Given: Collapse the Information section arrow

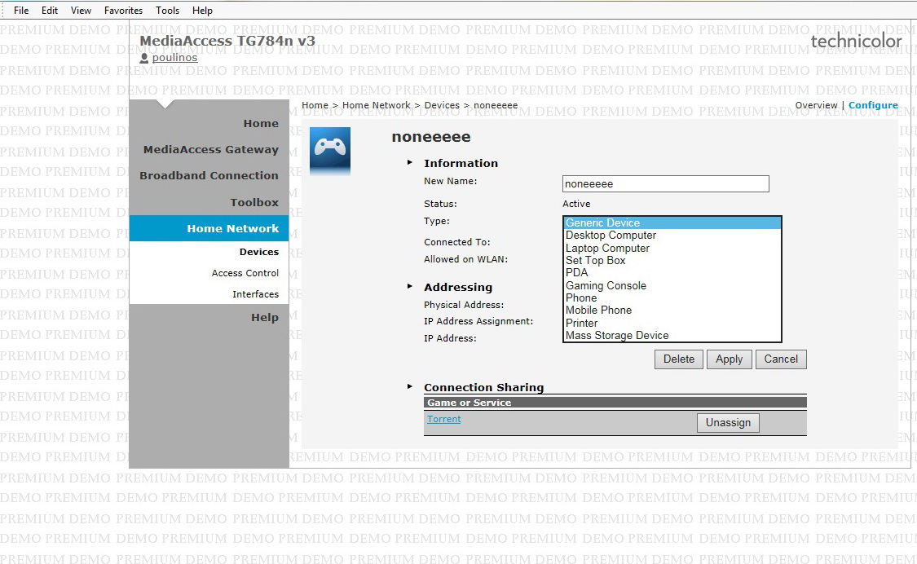Looking at the screenshot, I should click(410, 163).
